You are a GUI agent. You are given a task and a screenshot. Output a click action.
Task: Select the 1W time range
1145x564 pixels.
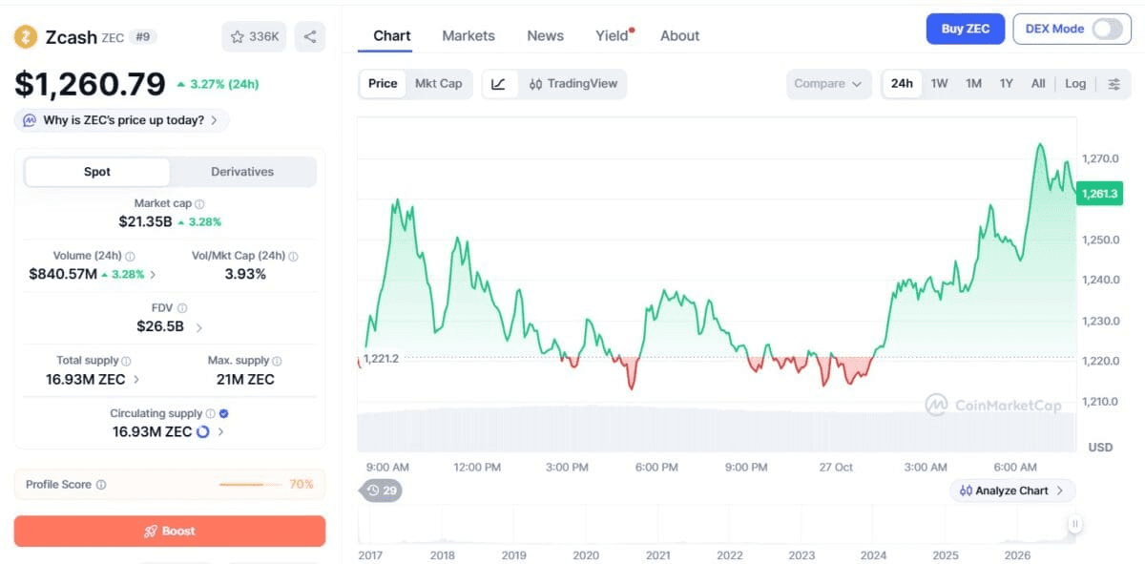(x=940, y=84)
